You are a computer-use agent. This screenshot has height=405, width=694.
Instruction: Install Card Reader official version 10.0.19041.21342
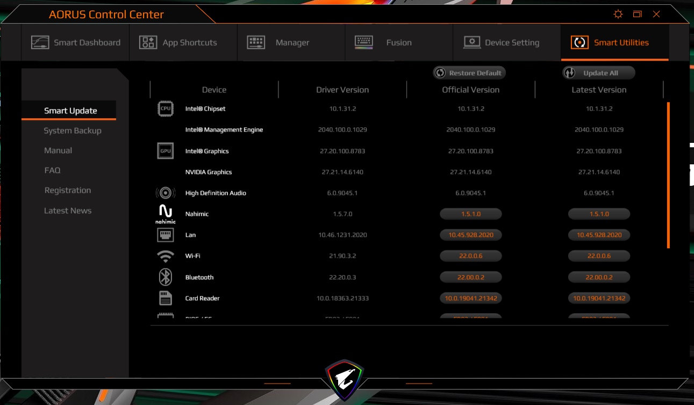(x=471, y=298)
